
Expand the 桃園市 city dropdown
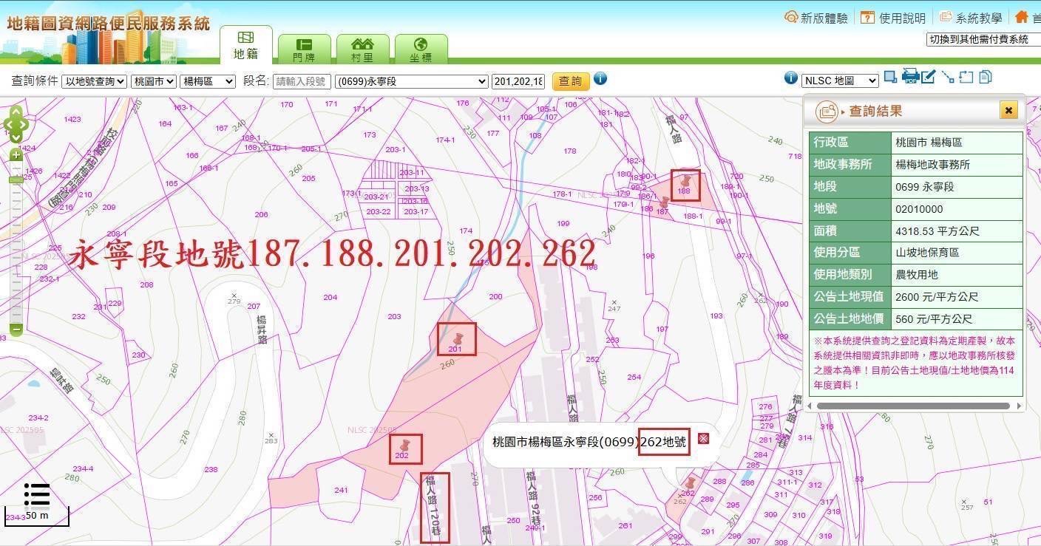pos(154,81)
